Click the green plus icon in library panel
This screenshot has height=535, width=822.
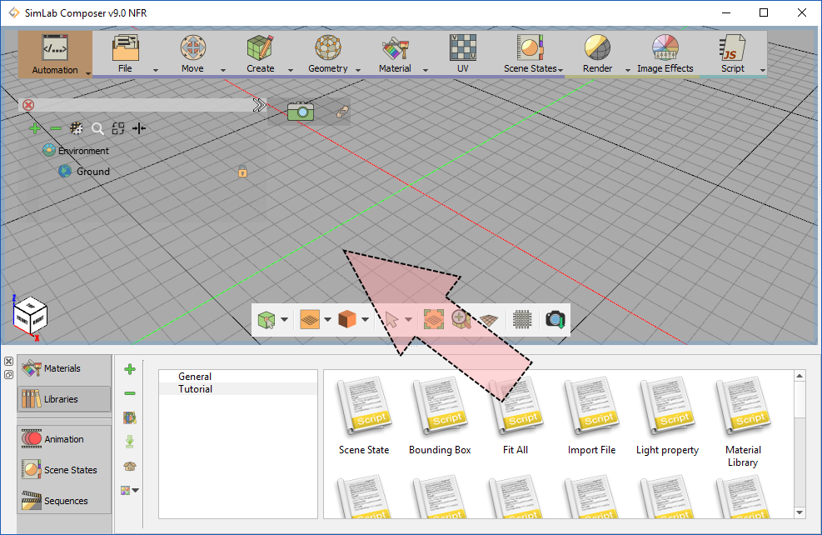tap(130, 369)
